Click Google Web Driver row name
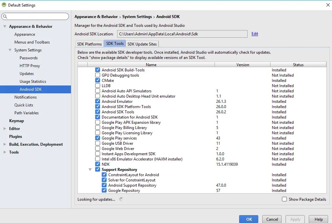The height and width of the screenshot is (223, 332). click(118, 149)
